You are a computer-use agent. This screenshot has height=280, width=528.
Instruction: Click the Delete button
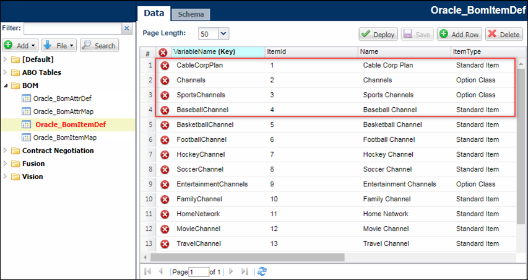tap(504, 34)
